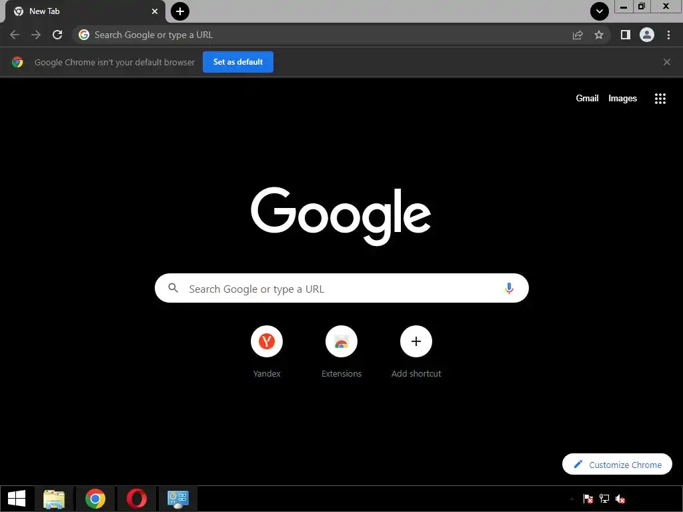
Task: Share this page icon in address bar
Action: 578,35
